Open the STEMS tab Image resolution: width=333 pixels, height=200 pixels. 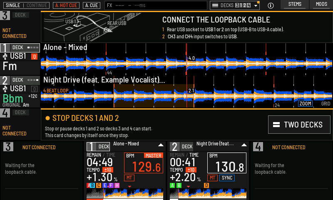pyautogui.click(x=295, y=5)
